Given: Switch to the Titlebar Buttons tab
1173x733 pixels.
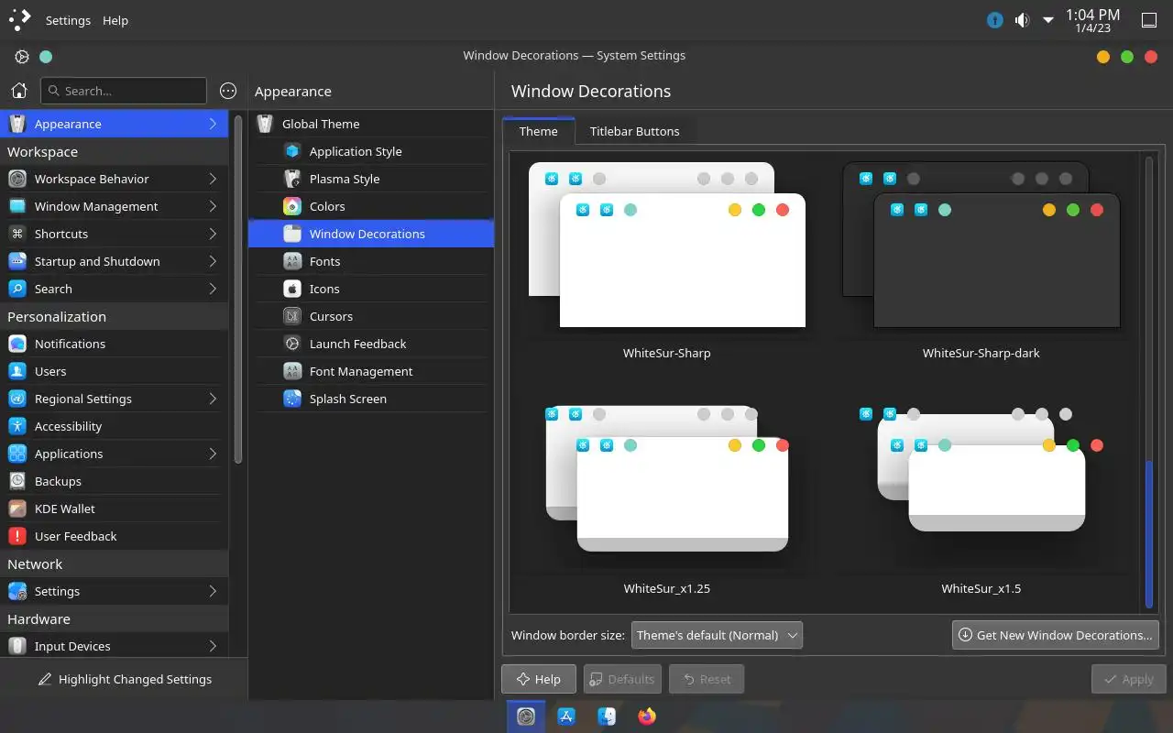Looking at the screenshot, I should (634, 131).
